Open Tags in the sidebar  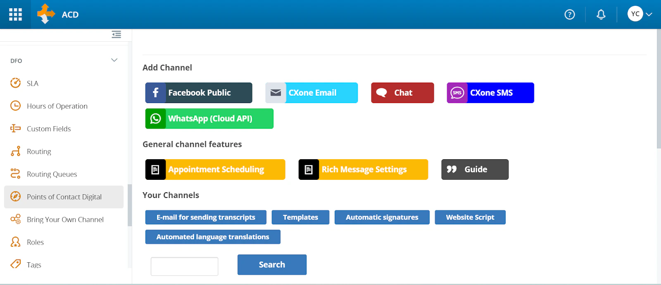click(64, 265)
